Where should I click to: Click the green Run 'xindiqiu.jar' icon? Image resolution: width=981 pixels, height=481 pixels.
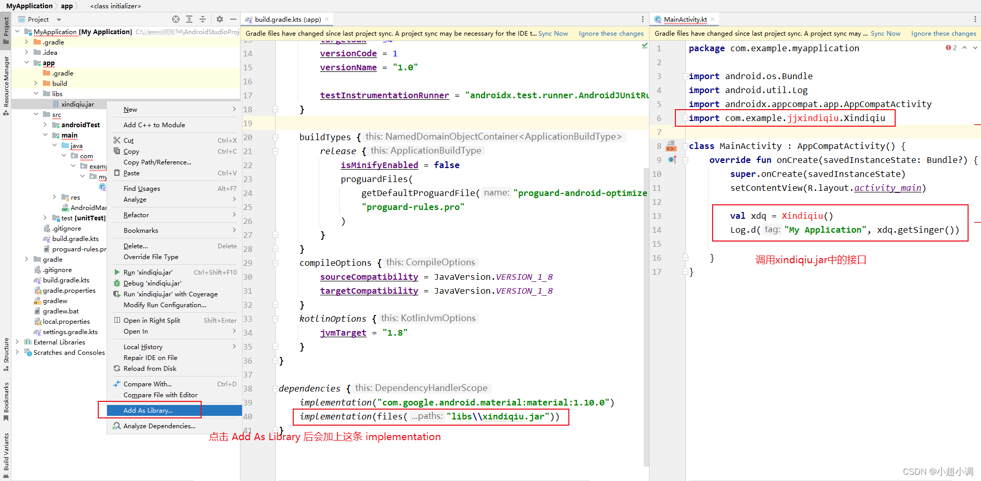pyautogui.click(x=117, y=272)
